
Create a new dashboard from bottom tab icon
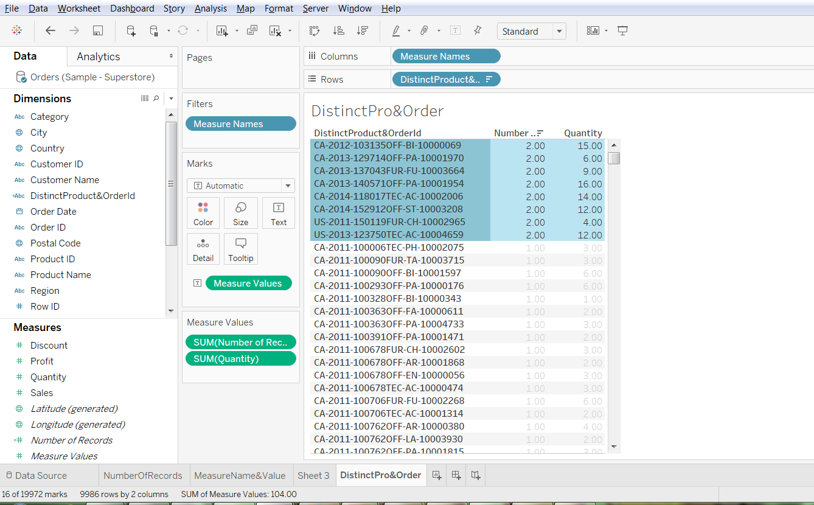(x=456, y=475)
